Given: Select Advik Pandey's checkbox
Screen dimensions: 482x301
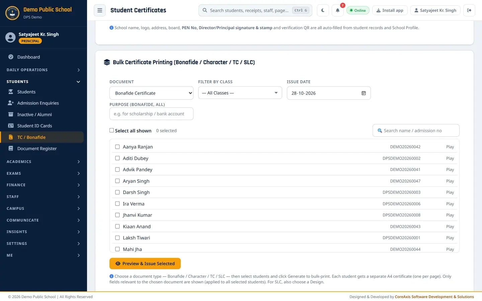Looking at the screenshot, I should click(x=117, y=170).
